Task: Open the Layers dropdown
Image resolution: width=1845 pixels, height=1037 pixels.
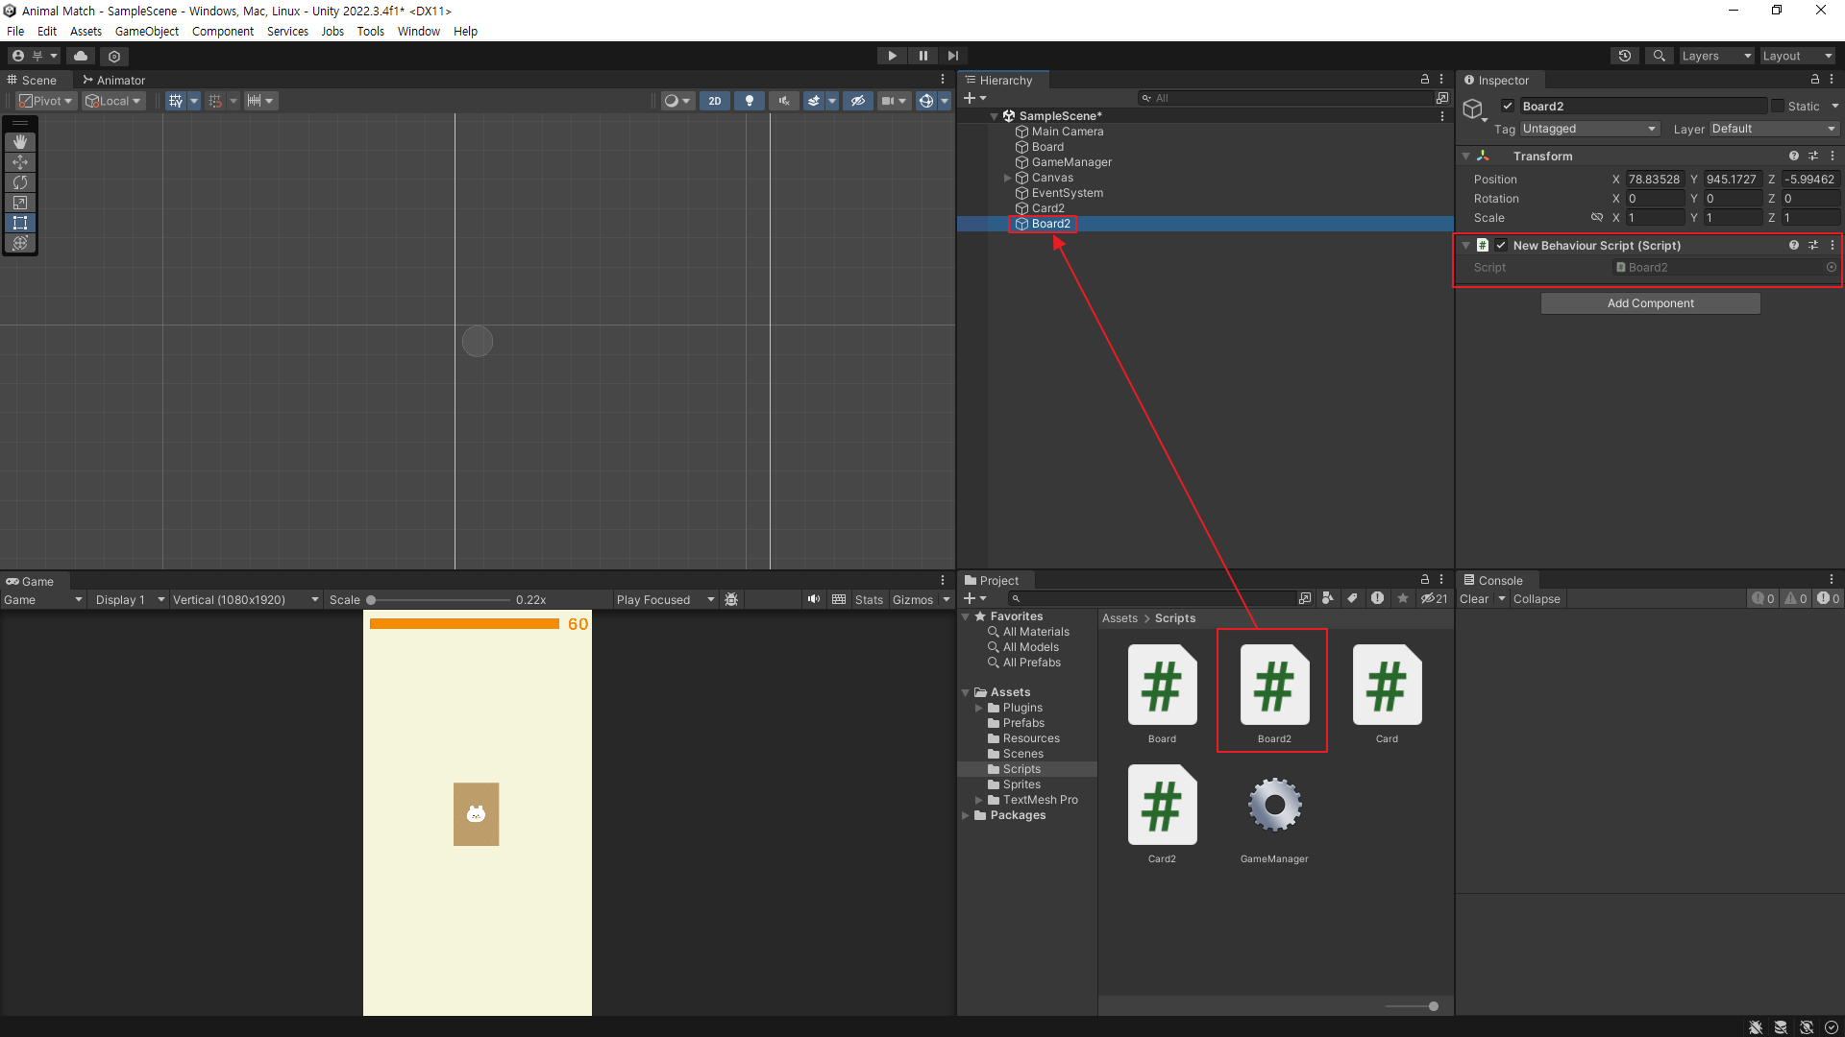Action: (1715, 56)
